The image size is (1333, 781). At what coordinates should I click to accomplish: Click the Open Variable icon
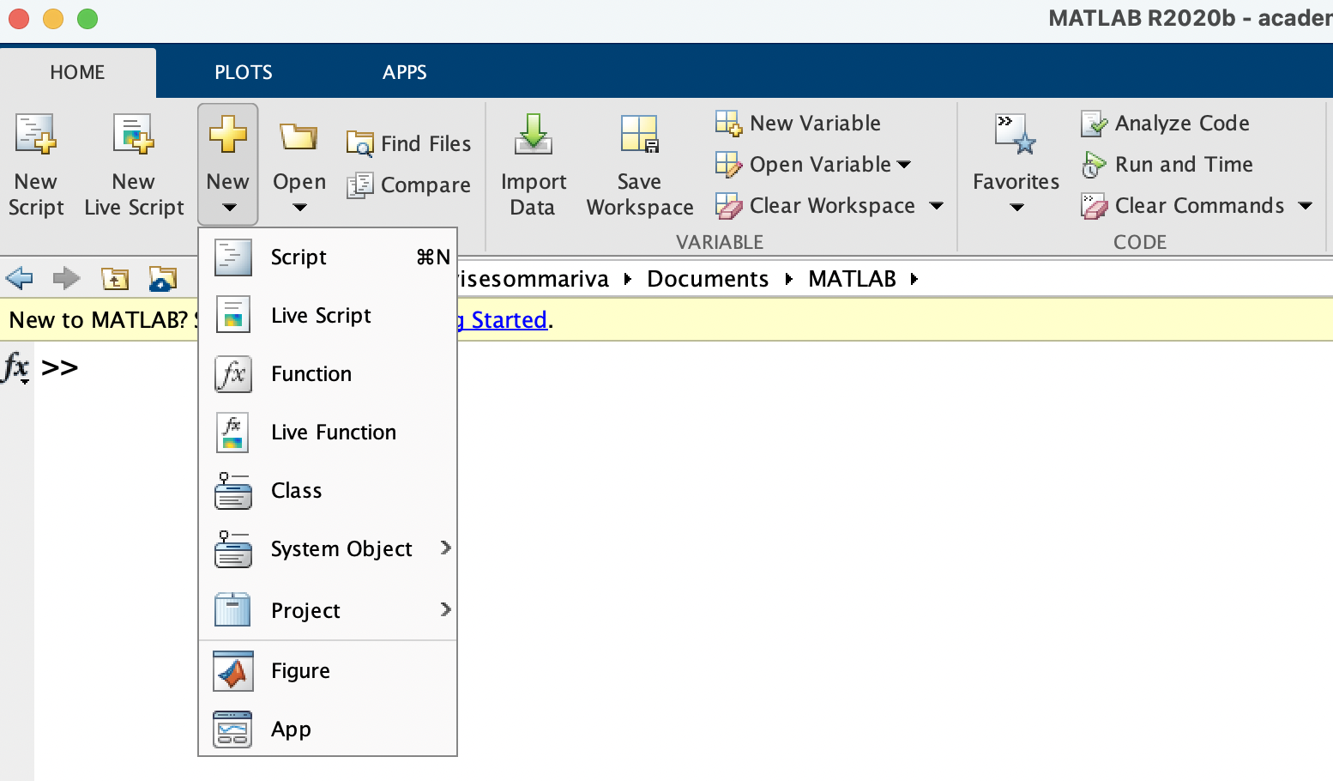point(728,164)
